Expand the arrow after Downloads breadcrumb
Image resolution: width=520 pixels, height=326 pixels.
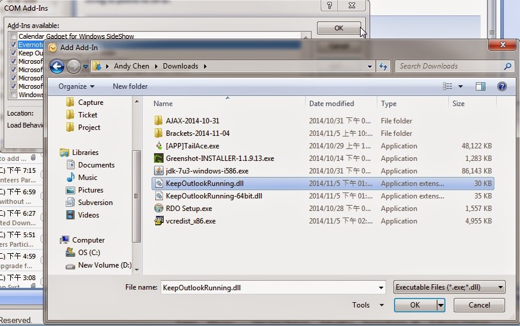(x=205, y=66)
